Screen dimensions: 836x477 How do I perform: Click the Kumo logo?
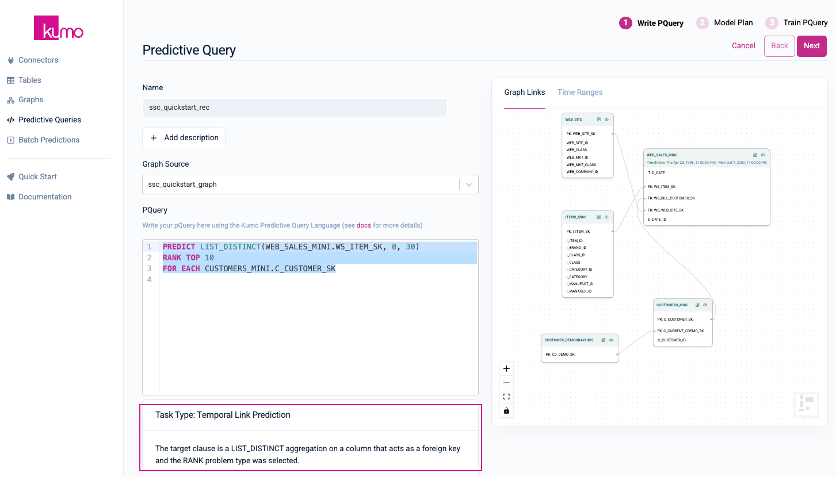pyautogui.click(x=59, y=28)
